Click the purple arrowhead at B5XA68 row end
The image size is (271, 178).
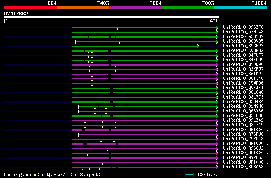[217, 167]
